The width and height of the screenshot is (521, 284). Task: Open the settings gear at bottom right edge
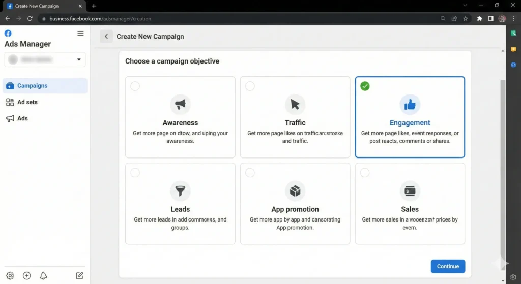point(513,277)
